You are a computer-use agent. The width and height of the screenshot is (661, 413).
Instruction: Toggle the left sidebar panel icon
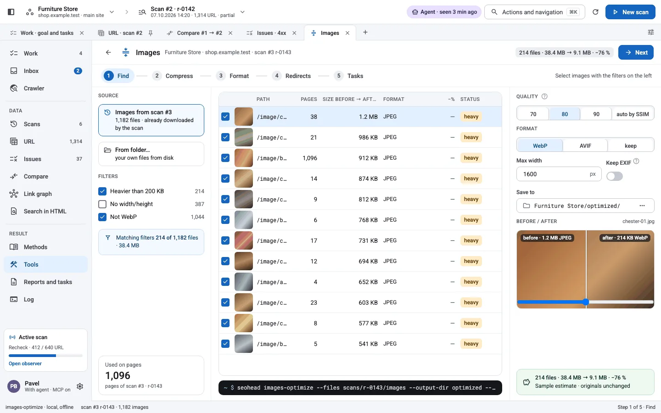click(11, 12)
